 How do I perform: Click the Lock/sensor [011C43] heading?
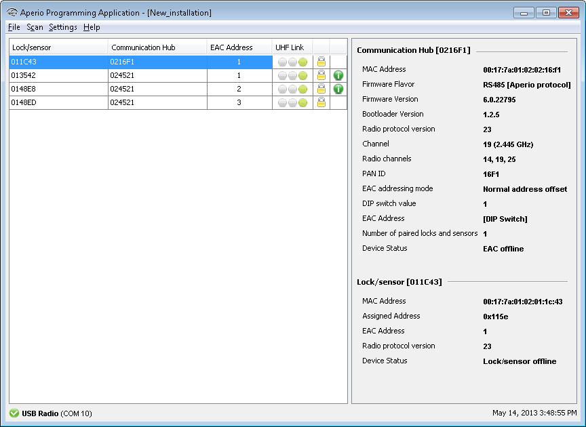click(399, 282)
